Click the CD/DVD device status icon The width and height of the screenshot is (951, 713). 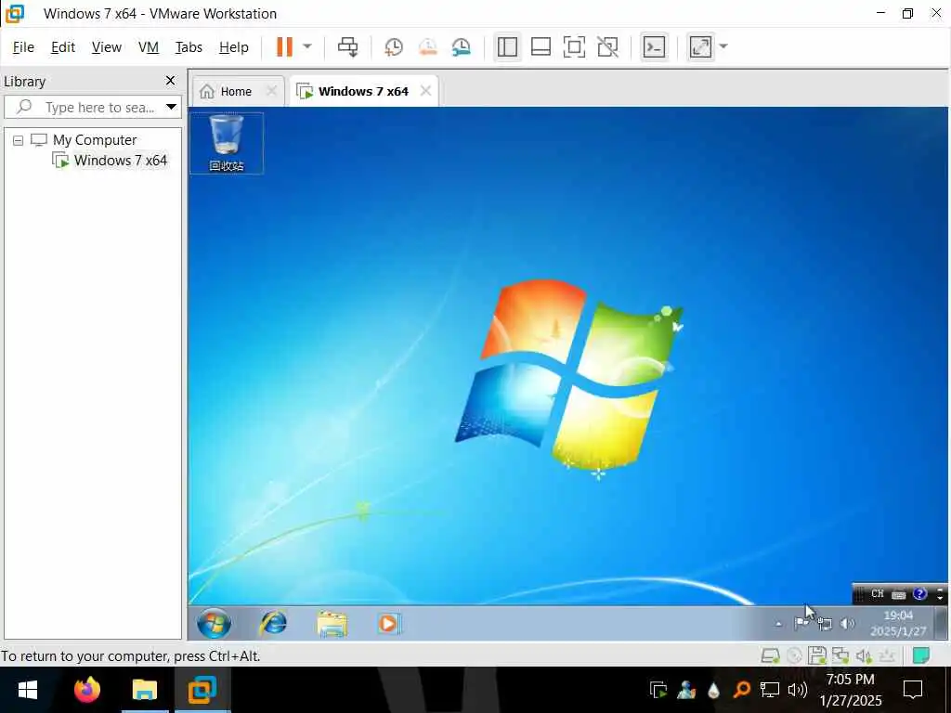(x=794, y=655)
